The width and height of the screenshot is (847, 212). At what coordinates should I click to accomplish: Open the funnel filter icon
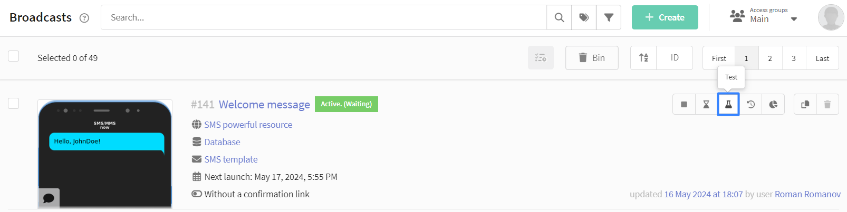pos(609,17)
